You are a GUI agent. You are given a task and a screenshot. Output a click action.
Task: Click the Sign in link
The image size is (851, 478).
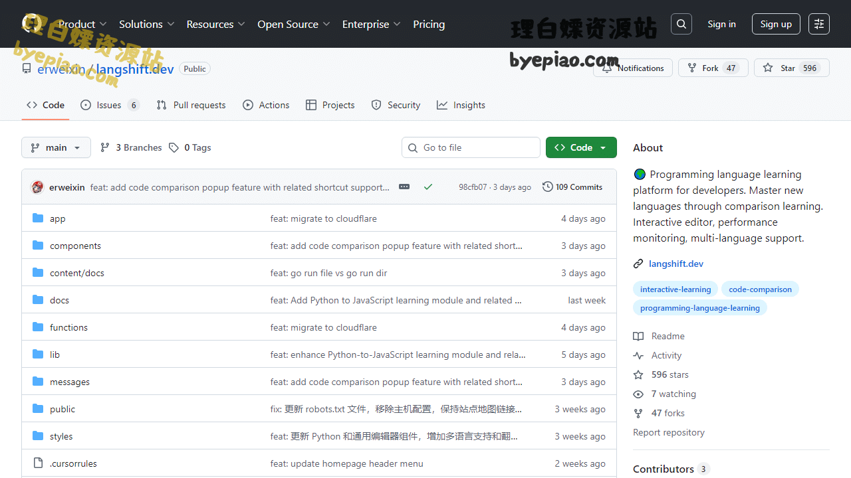click(721, 24)
